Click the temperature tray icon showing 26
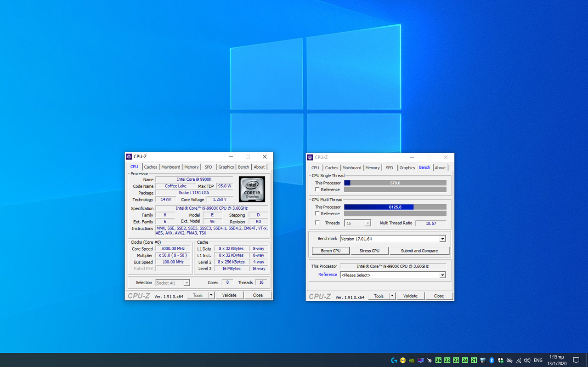588x367 pixels. coord(438,361)
